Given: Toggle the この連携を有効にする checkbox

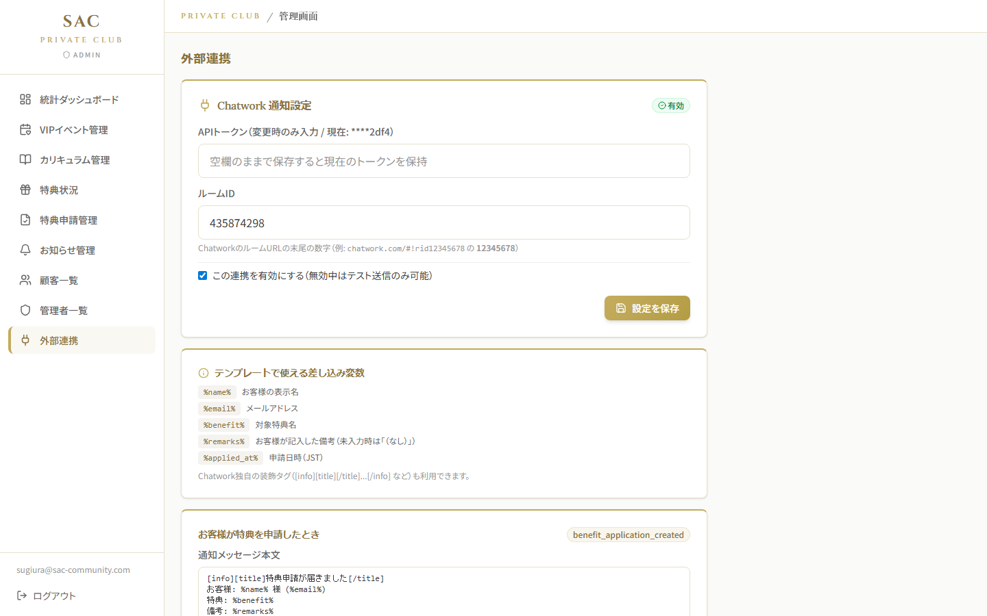Looking at the screenshot, I should pyautogui.click(x=202, y=275).
